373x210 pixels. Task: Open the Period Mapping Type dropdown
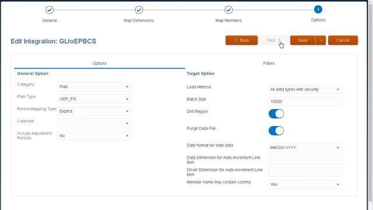tap(94, 111)
